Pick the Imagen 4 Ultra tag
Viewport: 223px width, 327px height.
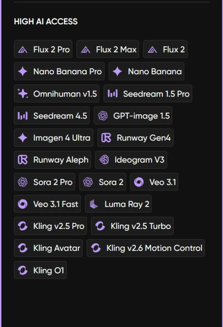(x=54, y=138)
